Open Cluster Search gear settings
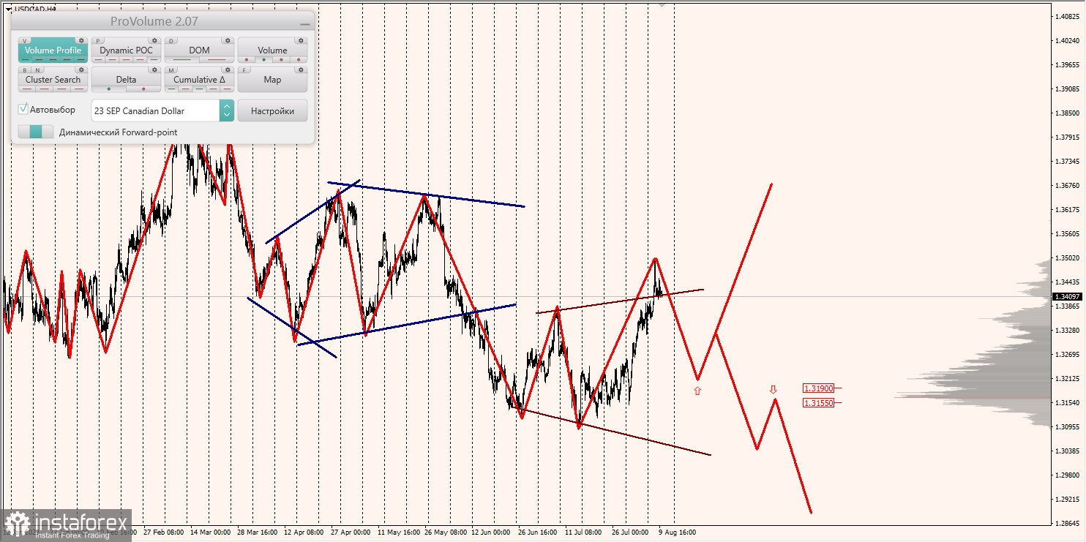Image resolution: width=1086 pixels, height=542 pixels. point(81,69)
